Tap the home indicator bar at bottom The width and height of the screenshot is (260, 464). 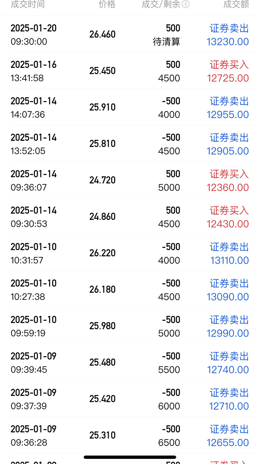(x=130, y=457)
